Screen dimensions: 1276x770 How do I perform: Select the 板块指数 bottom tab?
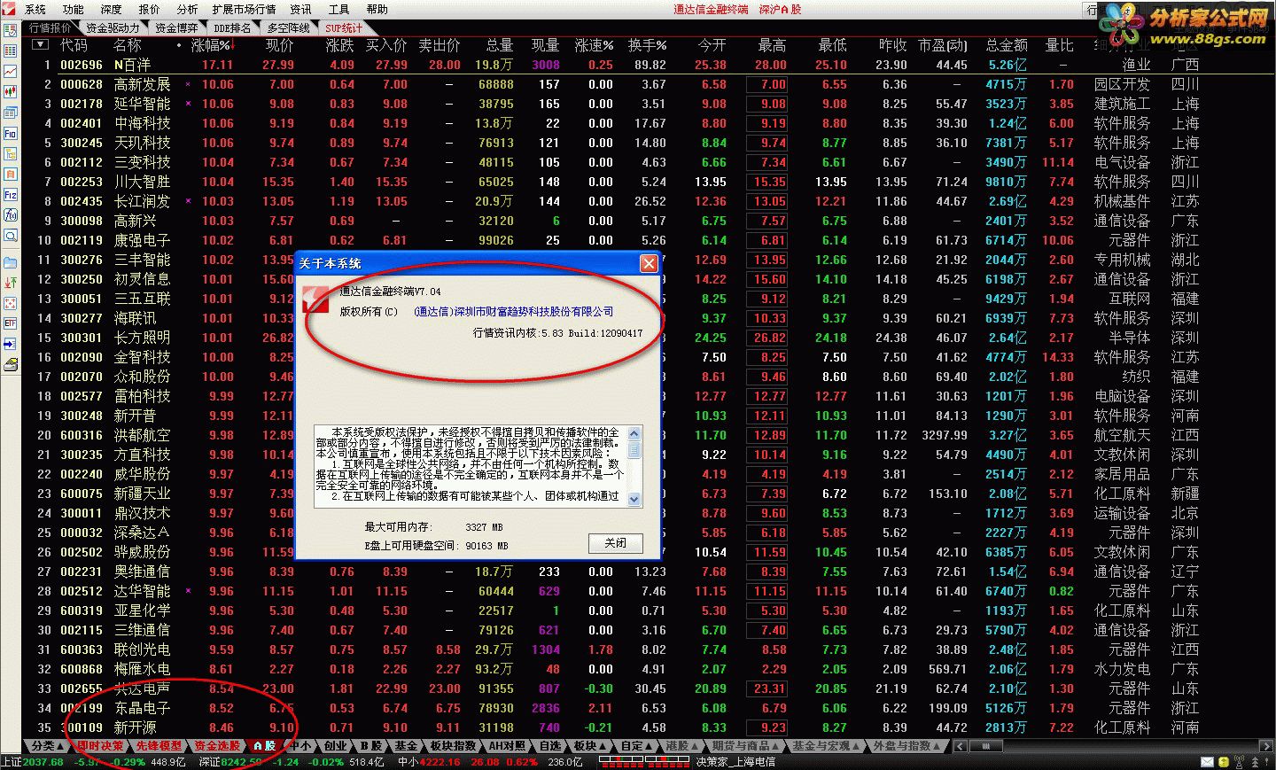(453, 746)
